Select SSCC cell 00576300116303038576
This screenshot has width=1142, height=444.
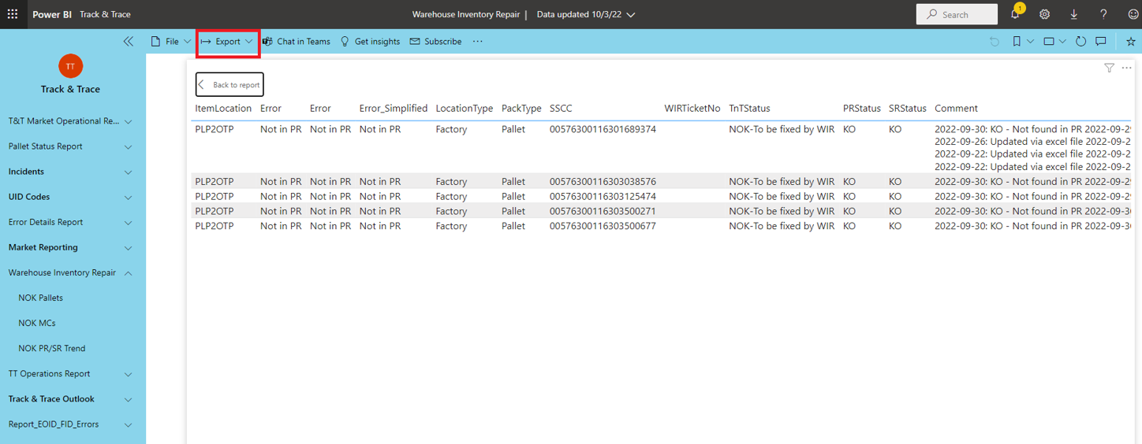click(x=603, y=182)
